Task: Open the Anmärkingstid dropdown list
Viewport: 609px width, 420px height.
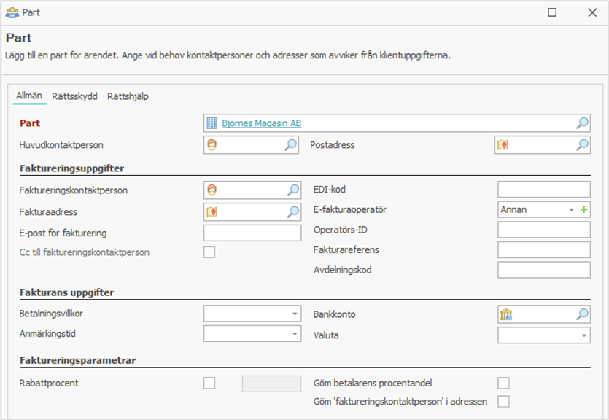Action: pyautogui.click(x=295, y=334)
